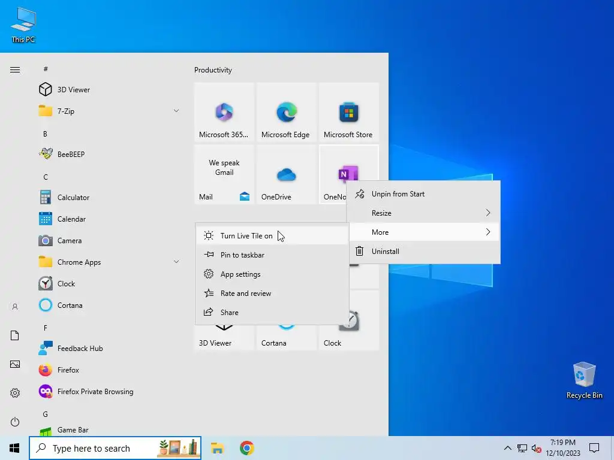Open the OneDrive tile
Image resolution: width=614 pixels, height=460 pixels.
(286, 174)
